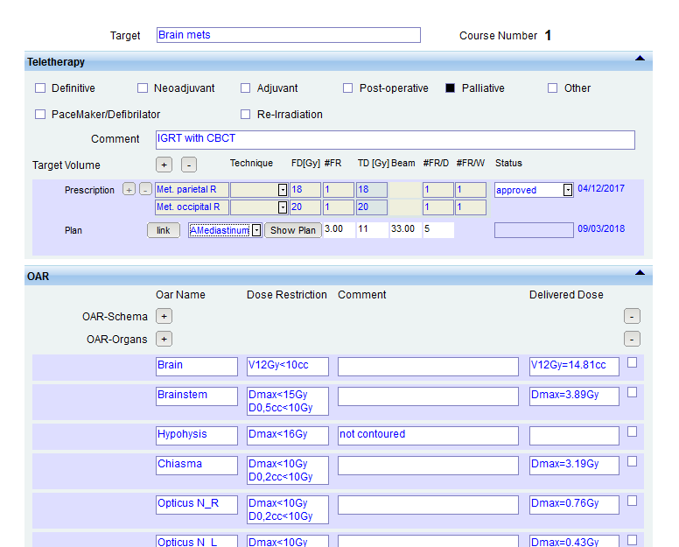This screenshot has width=679, height=547.
Task: Edit Hypohysis restriction Dmax<16Gy
Action: (288, 436)
